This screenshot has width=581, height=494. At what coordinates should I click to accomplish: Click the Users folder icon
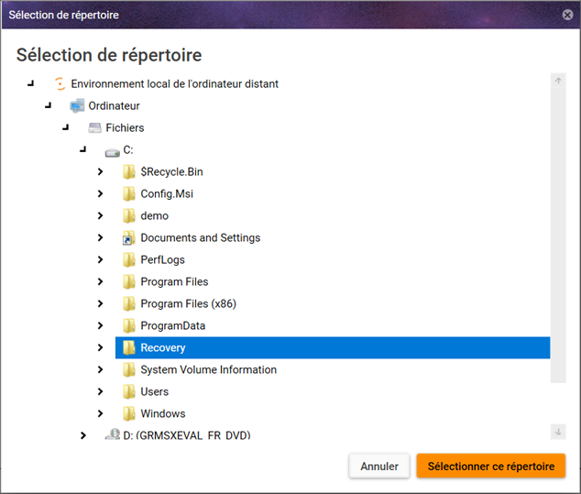(129, 391)
